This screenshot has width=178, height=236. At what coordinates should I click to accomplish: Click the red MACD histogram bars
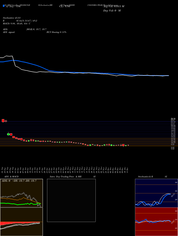[x=20, y=223]
